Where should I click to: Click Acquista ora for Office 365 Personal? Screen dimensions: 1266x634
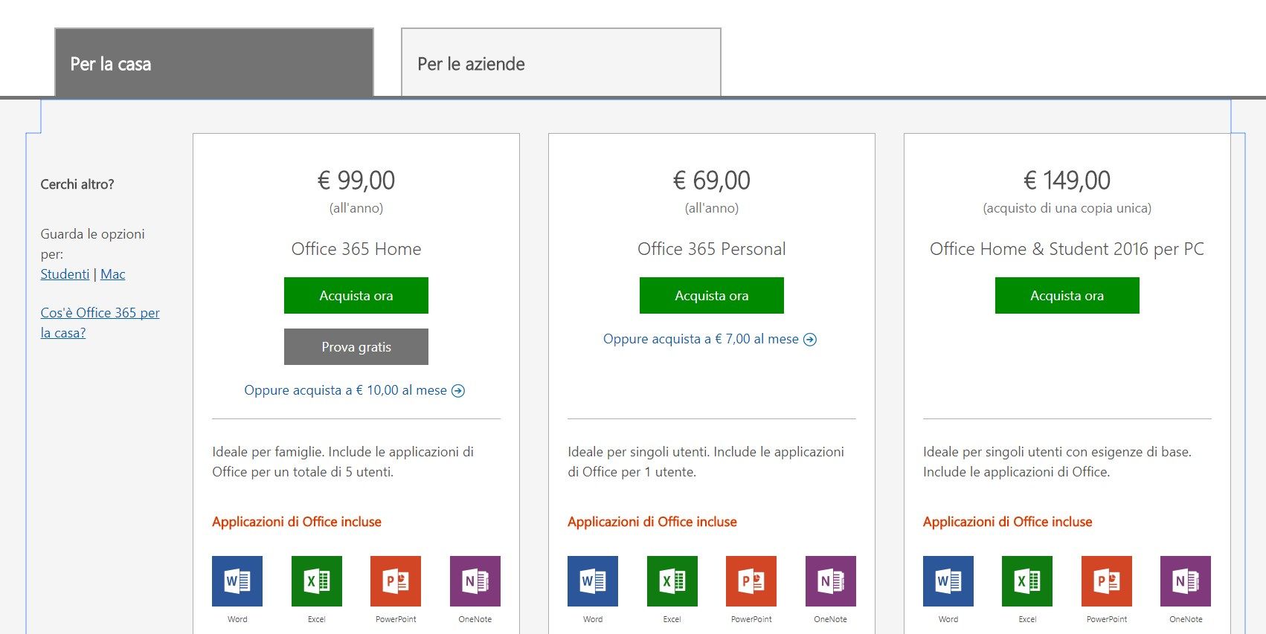click(x=711, y=295)
